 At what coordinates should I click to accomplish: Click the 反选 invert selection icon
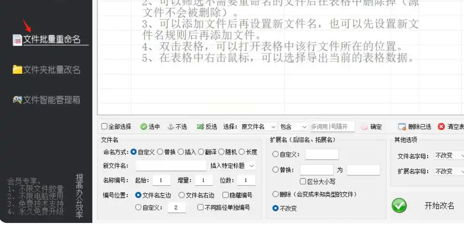pyautogui.click(x=200, y=127)
